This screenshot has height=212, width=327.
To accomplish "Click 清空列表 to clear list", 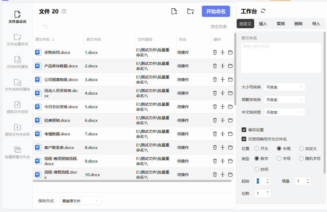I will [x=219, y=26].
